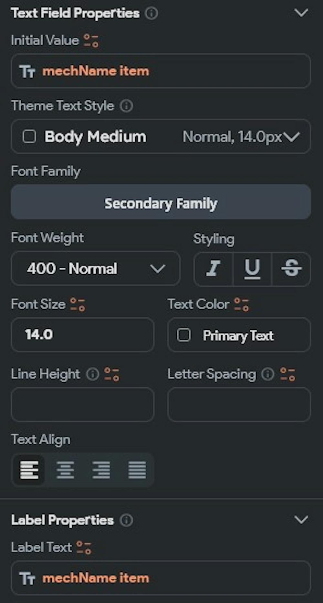This screenshot has width=323, height=603.
Task: Toggle strikethrough text styling
Action: point(291,269)
